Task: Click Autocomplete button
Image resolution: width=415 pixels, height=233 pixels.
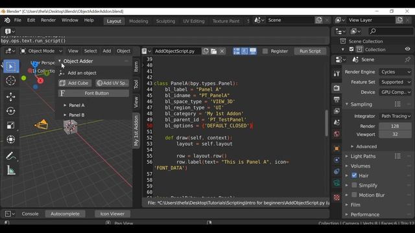Action: 65,214
